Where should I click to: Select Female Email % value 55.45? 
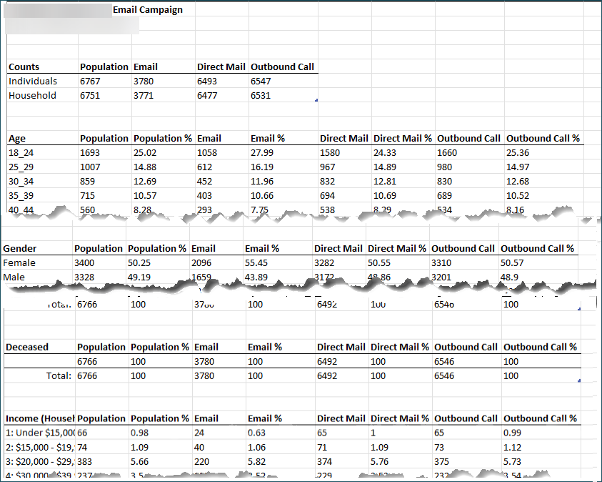[257, 262]
